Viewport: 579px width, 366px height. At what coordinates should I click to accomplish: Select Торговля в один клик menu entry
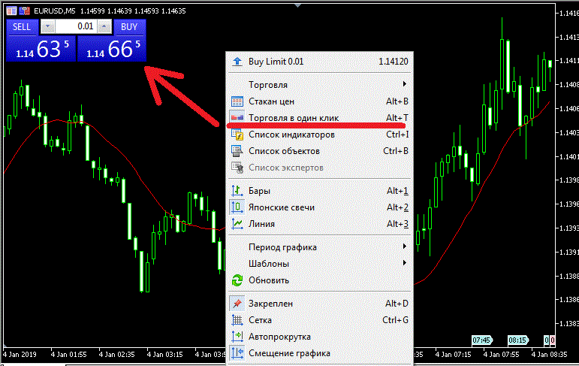pyautogui.click(x=294, y=118)
